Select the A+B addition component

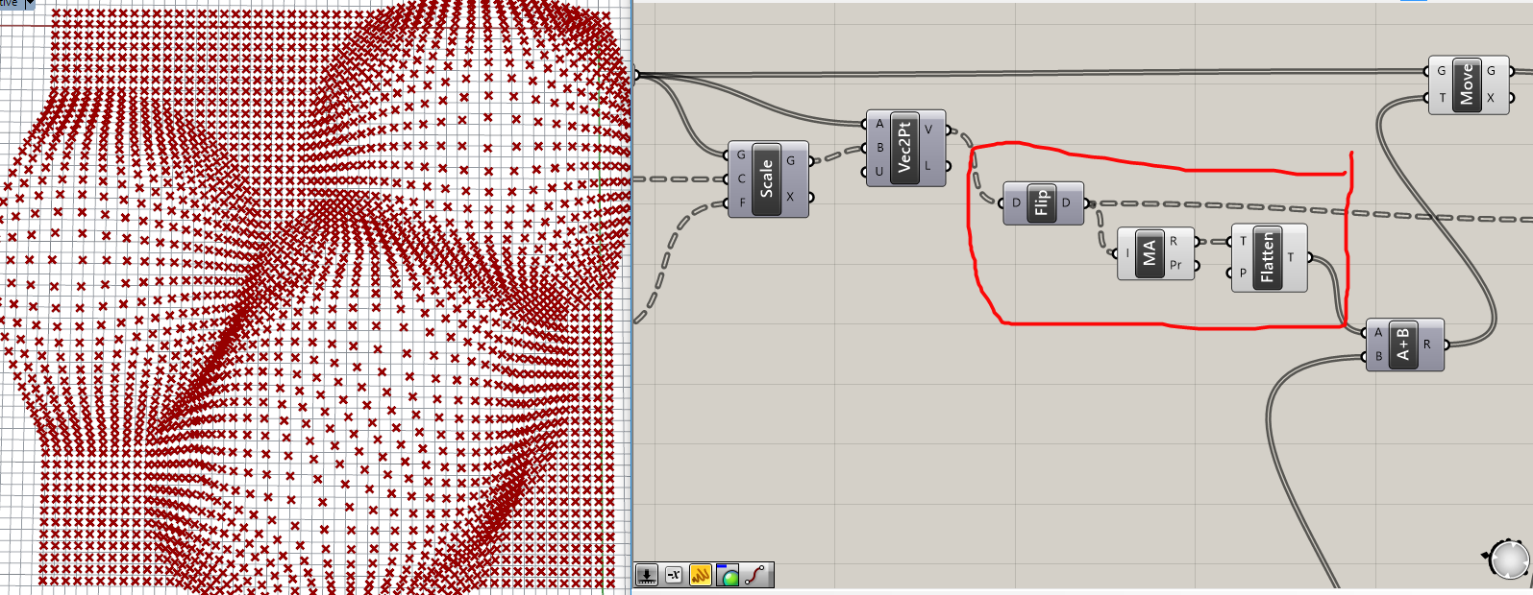(1402, 345)
